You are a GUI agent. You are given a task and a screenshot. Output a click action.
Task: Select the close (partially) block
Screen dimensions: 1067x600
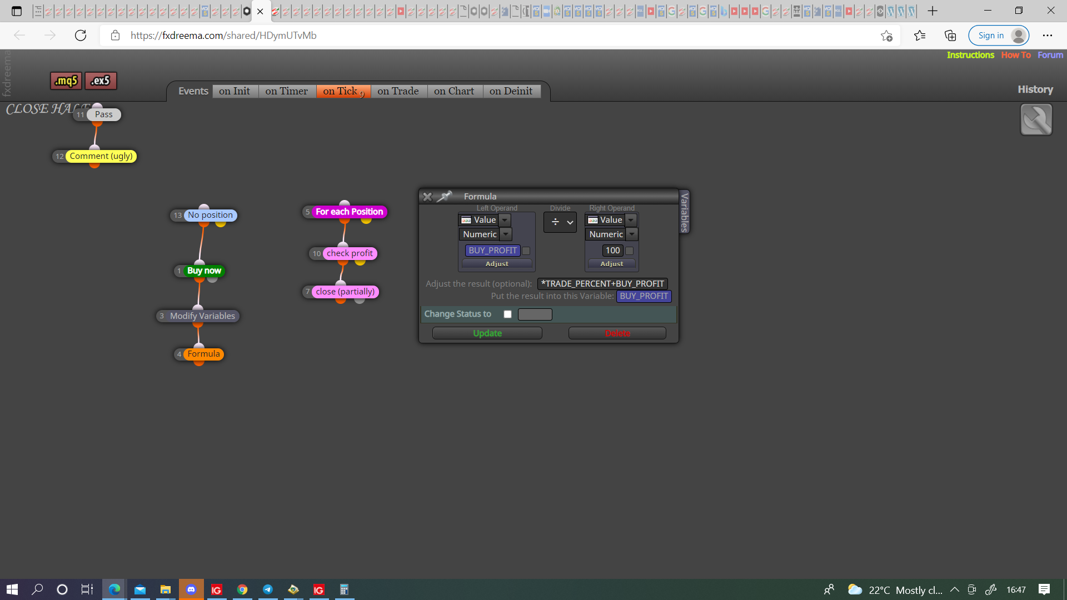(345, 292)
